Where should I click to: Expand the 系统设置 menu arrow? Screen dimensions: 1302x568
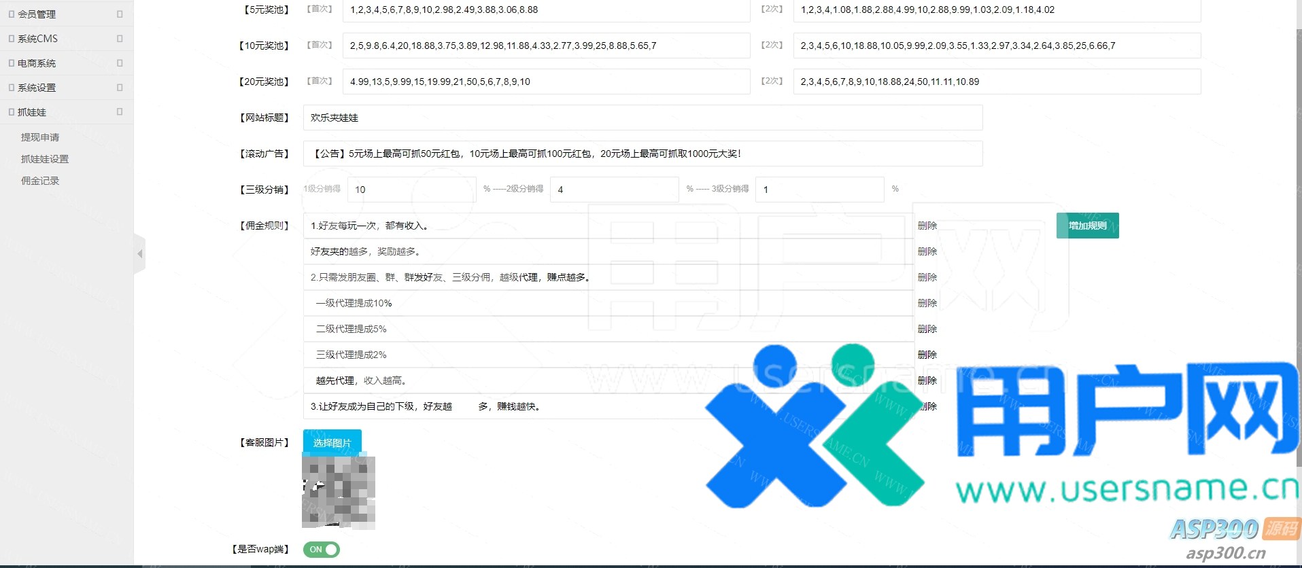(x=120, y=88)
